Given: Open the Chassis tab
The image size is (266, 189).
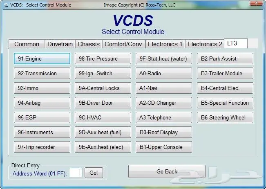Looking at the screenshot, I should (x=89, y=44).
